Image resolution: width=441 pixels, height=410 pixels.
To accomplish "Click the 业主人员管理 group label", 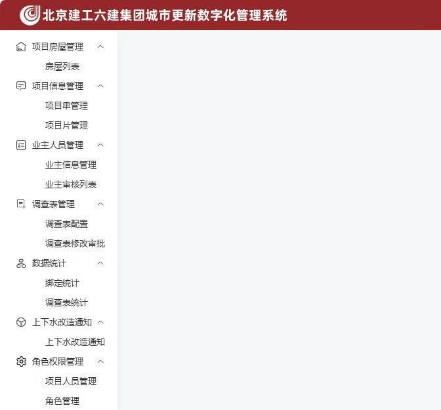I will pyautogui.click(x=58, y=145).
